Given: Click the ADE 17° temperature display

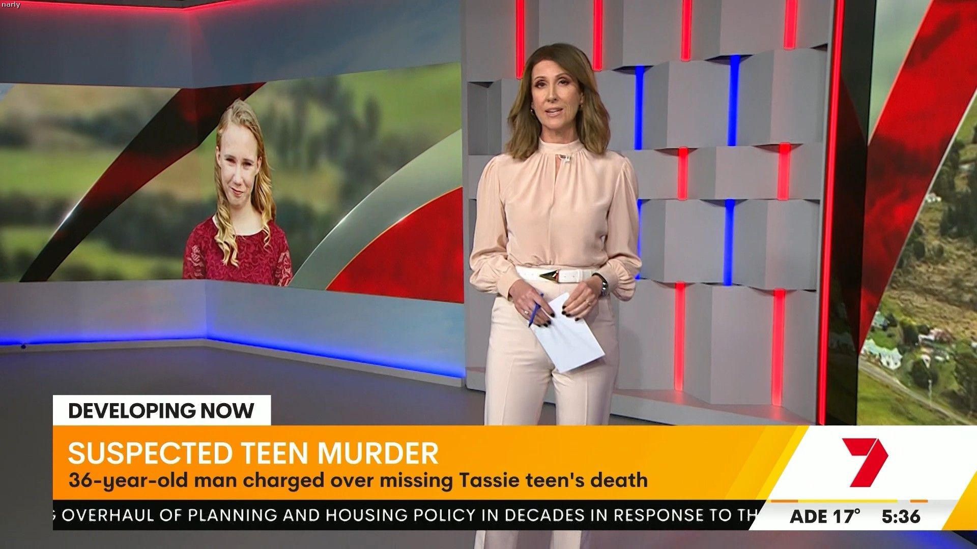Looking at the screenshot, I should click(x=824, y=517).
